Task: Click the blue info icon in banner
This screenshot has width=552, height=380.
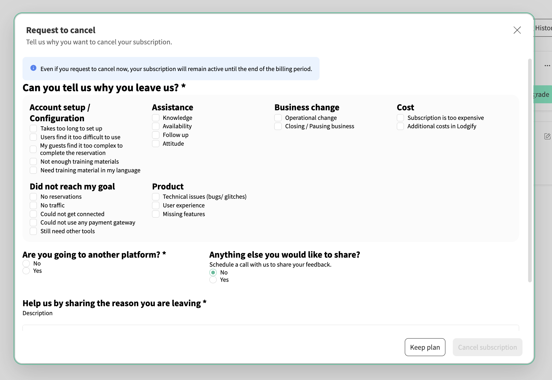Action: point(33,68)
